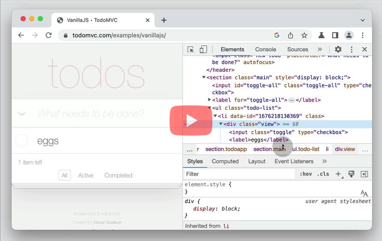Open the font editor AA icon
The height and width of the screenshot is (241, 382).
(x=364, y=193)
